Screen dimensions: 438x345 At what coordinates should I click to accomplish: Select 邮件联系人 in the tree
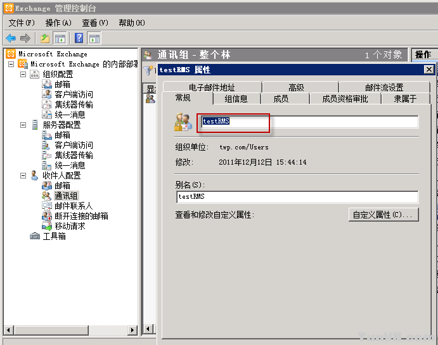pos(74,206)
